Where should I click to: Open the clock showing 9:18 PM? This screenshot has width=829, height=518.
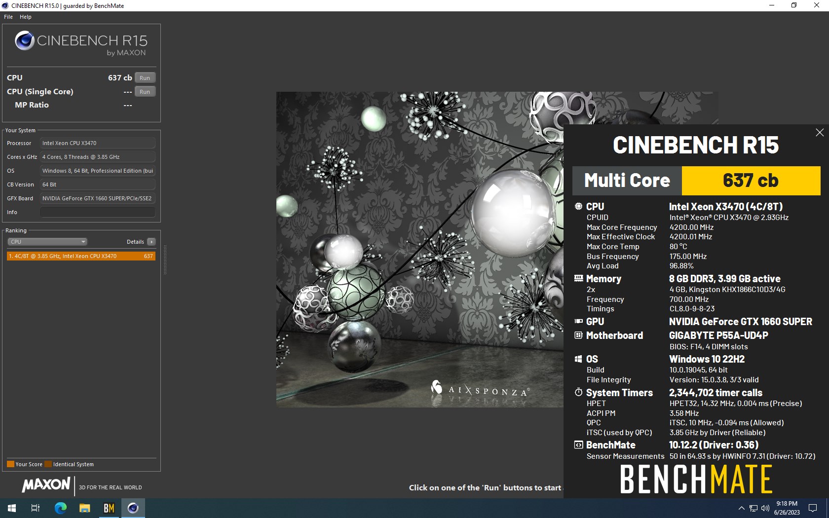pyautogui.click(x=787, y=508)
